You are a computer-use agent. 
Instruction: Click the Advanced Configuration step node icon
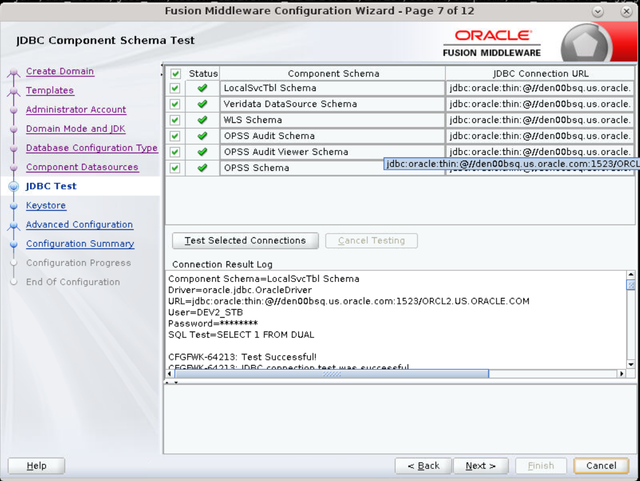click(14, 226)
